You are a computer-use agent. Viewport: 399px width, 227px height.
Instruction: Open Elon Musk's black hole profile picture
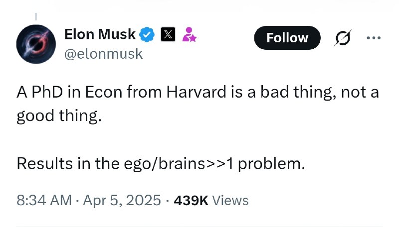coord(36,44)
